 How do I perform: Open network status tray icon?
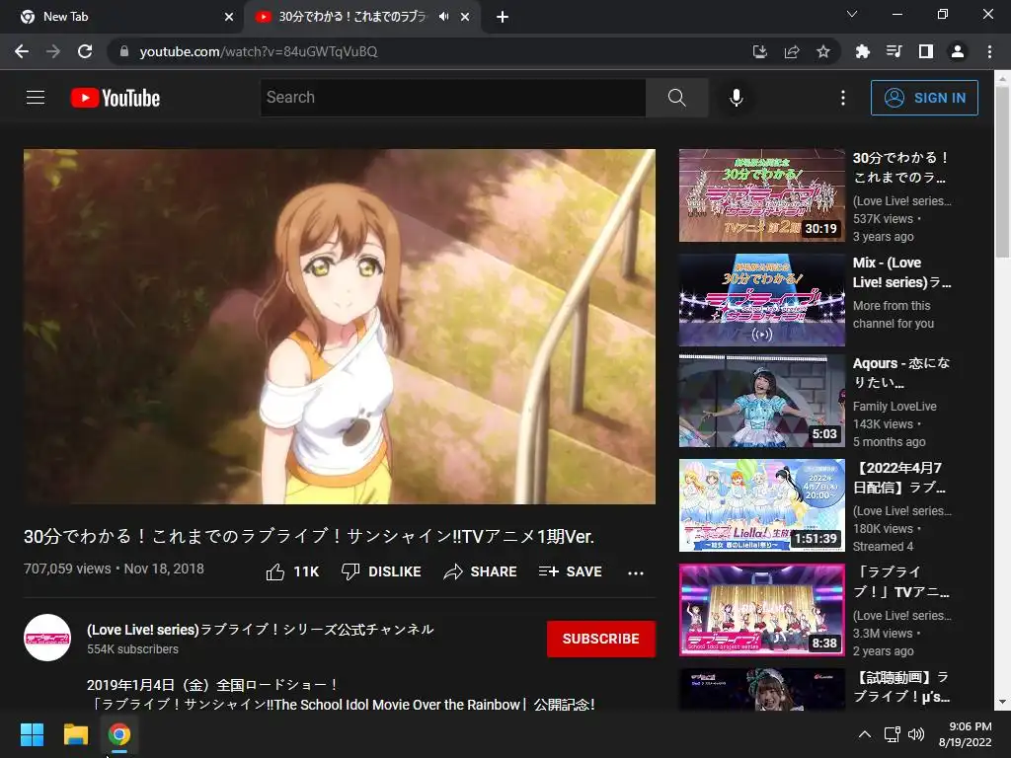(893, 734)
